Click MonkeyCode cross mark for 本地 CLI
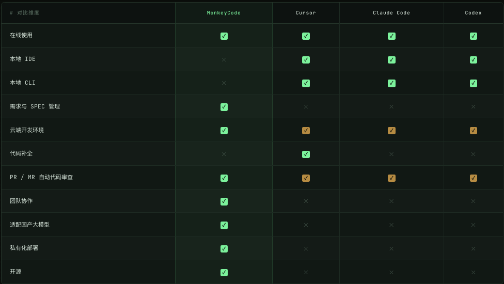This screenshot has width=504, height=284. pyautogui.click(x=224, y=83)
